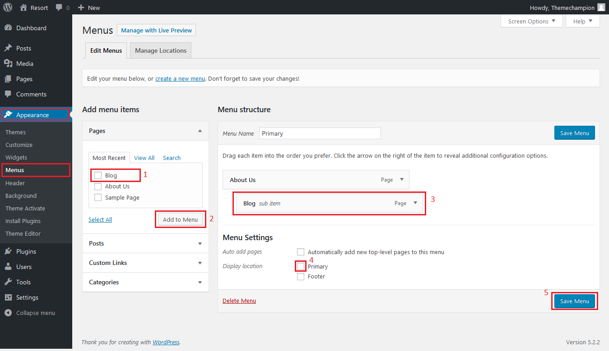Viewport: 609px width, 351px height.
Task: Switch to the Manage Locations tab
Action: (161, 50)
